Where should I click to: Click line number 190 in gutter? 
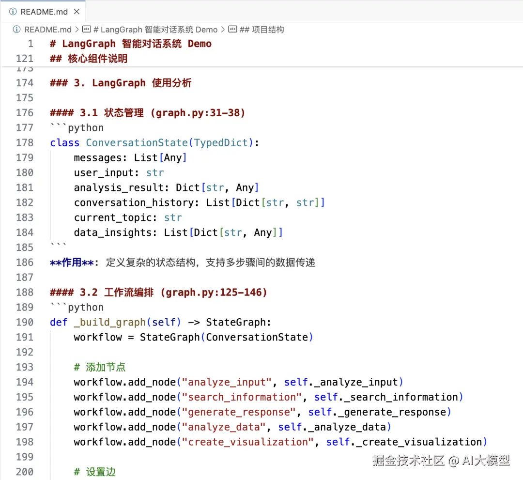coord(25,322)
